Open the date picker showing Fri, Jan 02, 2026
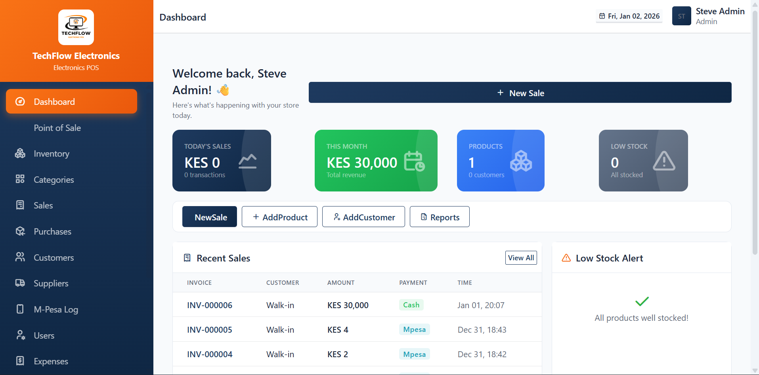Screen dimensions: 759x375 629,16
